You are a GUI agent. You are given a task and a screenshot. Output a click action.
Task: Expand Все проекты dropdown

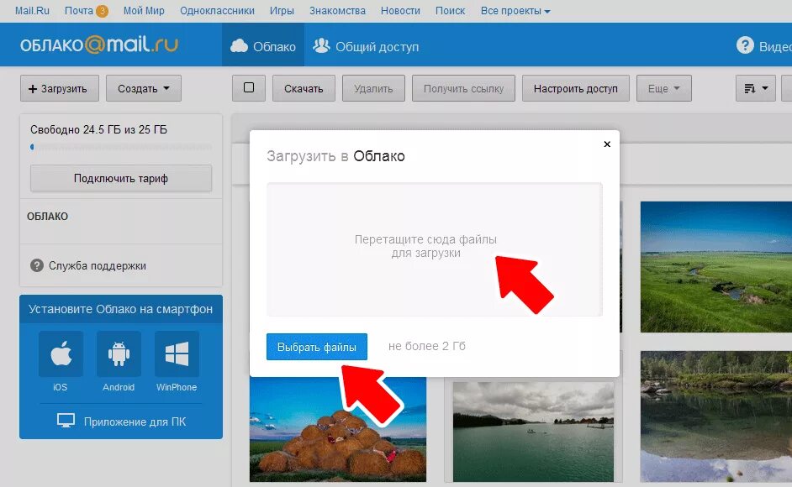point(515,11)
